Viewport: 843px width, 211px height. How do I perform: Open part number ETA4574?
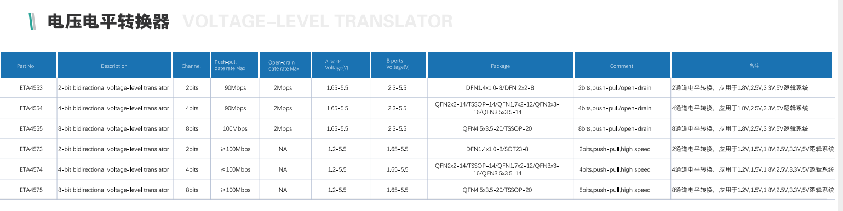[x=31, y=169]
